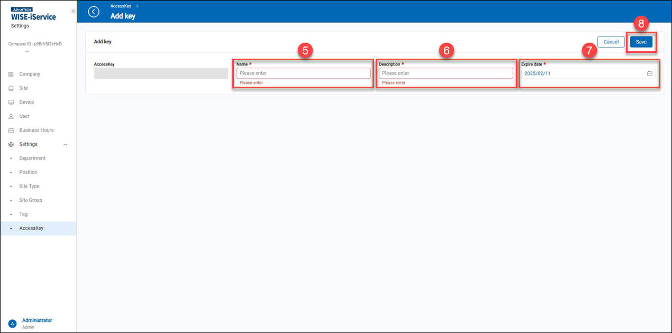
Task: Click the Description text box
Action: point(446,73)
